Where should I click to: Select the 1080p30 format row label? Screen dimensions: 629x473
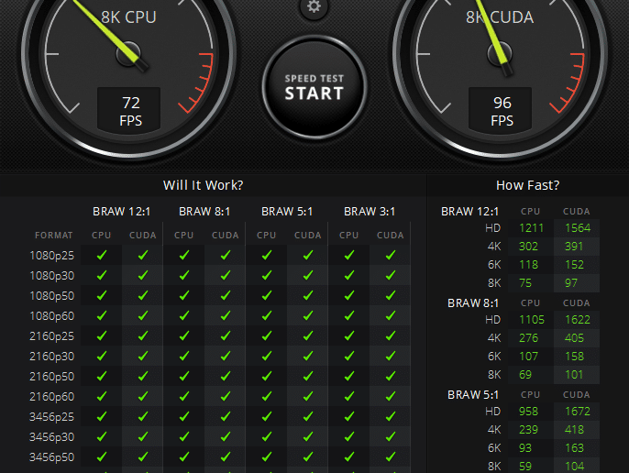point(51,276)
